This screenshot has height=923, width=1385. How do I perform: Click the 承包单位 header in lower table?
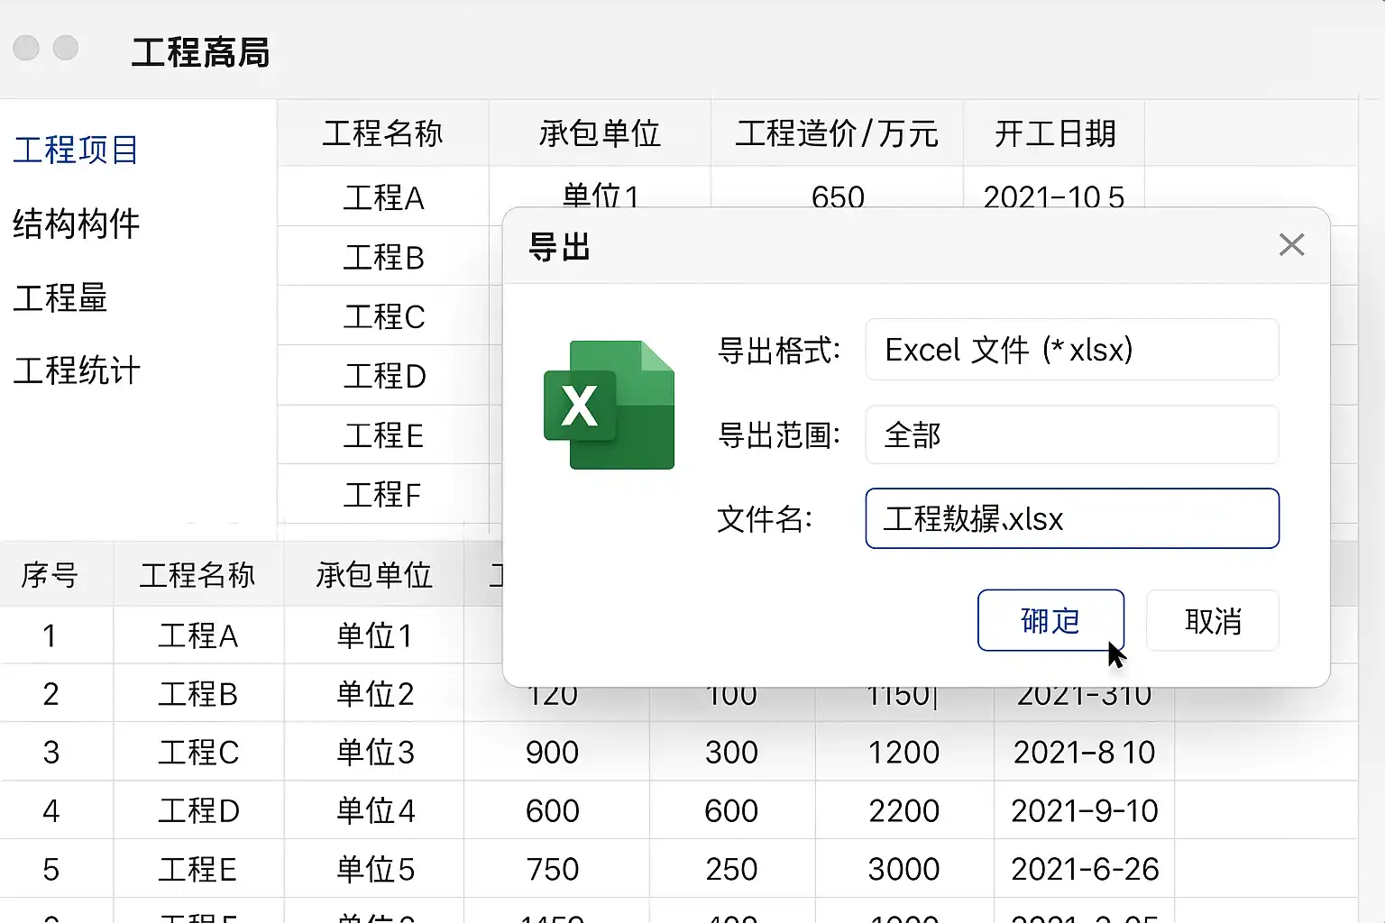374,574
